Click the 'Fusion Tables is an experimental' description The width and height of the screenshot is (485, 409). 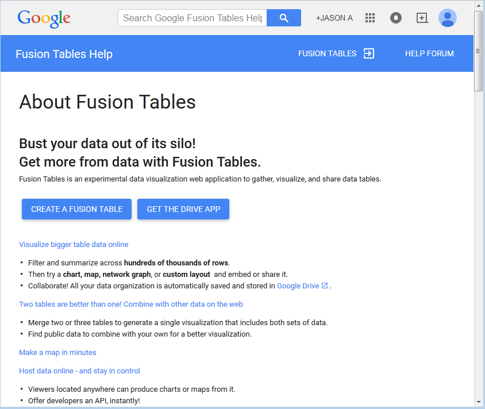click(x=200, y=179)
